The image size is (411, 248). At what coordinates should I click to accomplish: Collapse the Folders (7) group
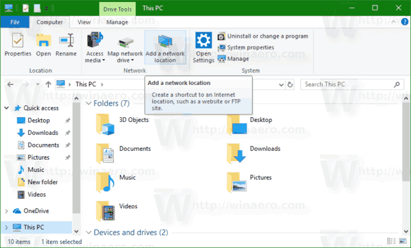[89, 103]
